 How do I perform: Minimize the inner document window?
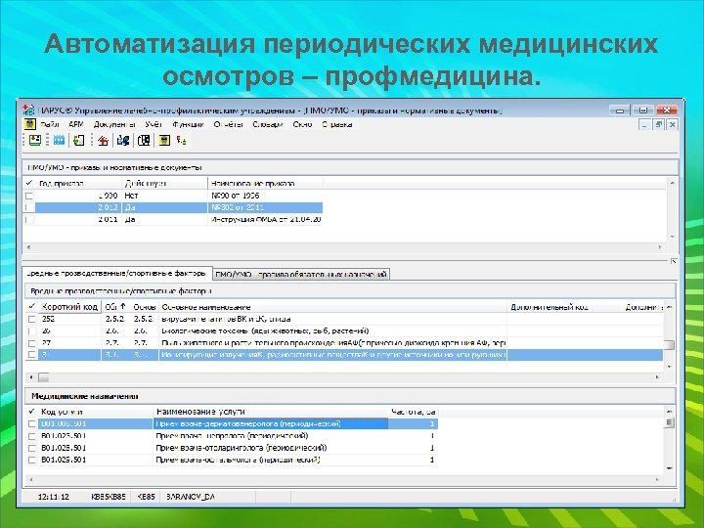click(x=644, y=124)
